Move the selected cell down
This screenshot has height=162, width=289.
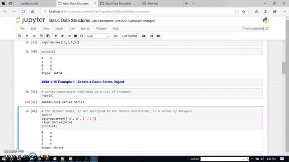(x=62, y=36)
